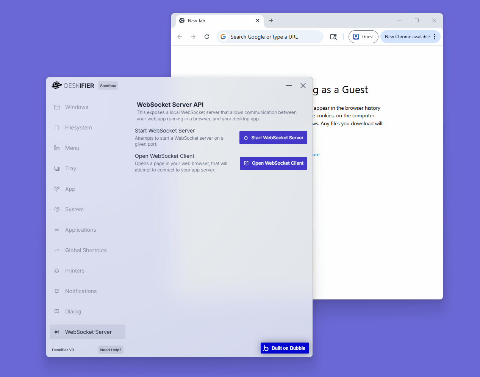Open the Notifications bell icon
The image size is (480, 377).
[x=57, y=291]
